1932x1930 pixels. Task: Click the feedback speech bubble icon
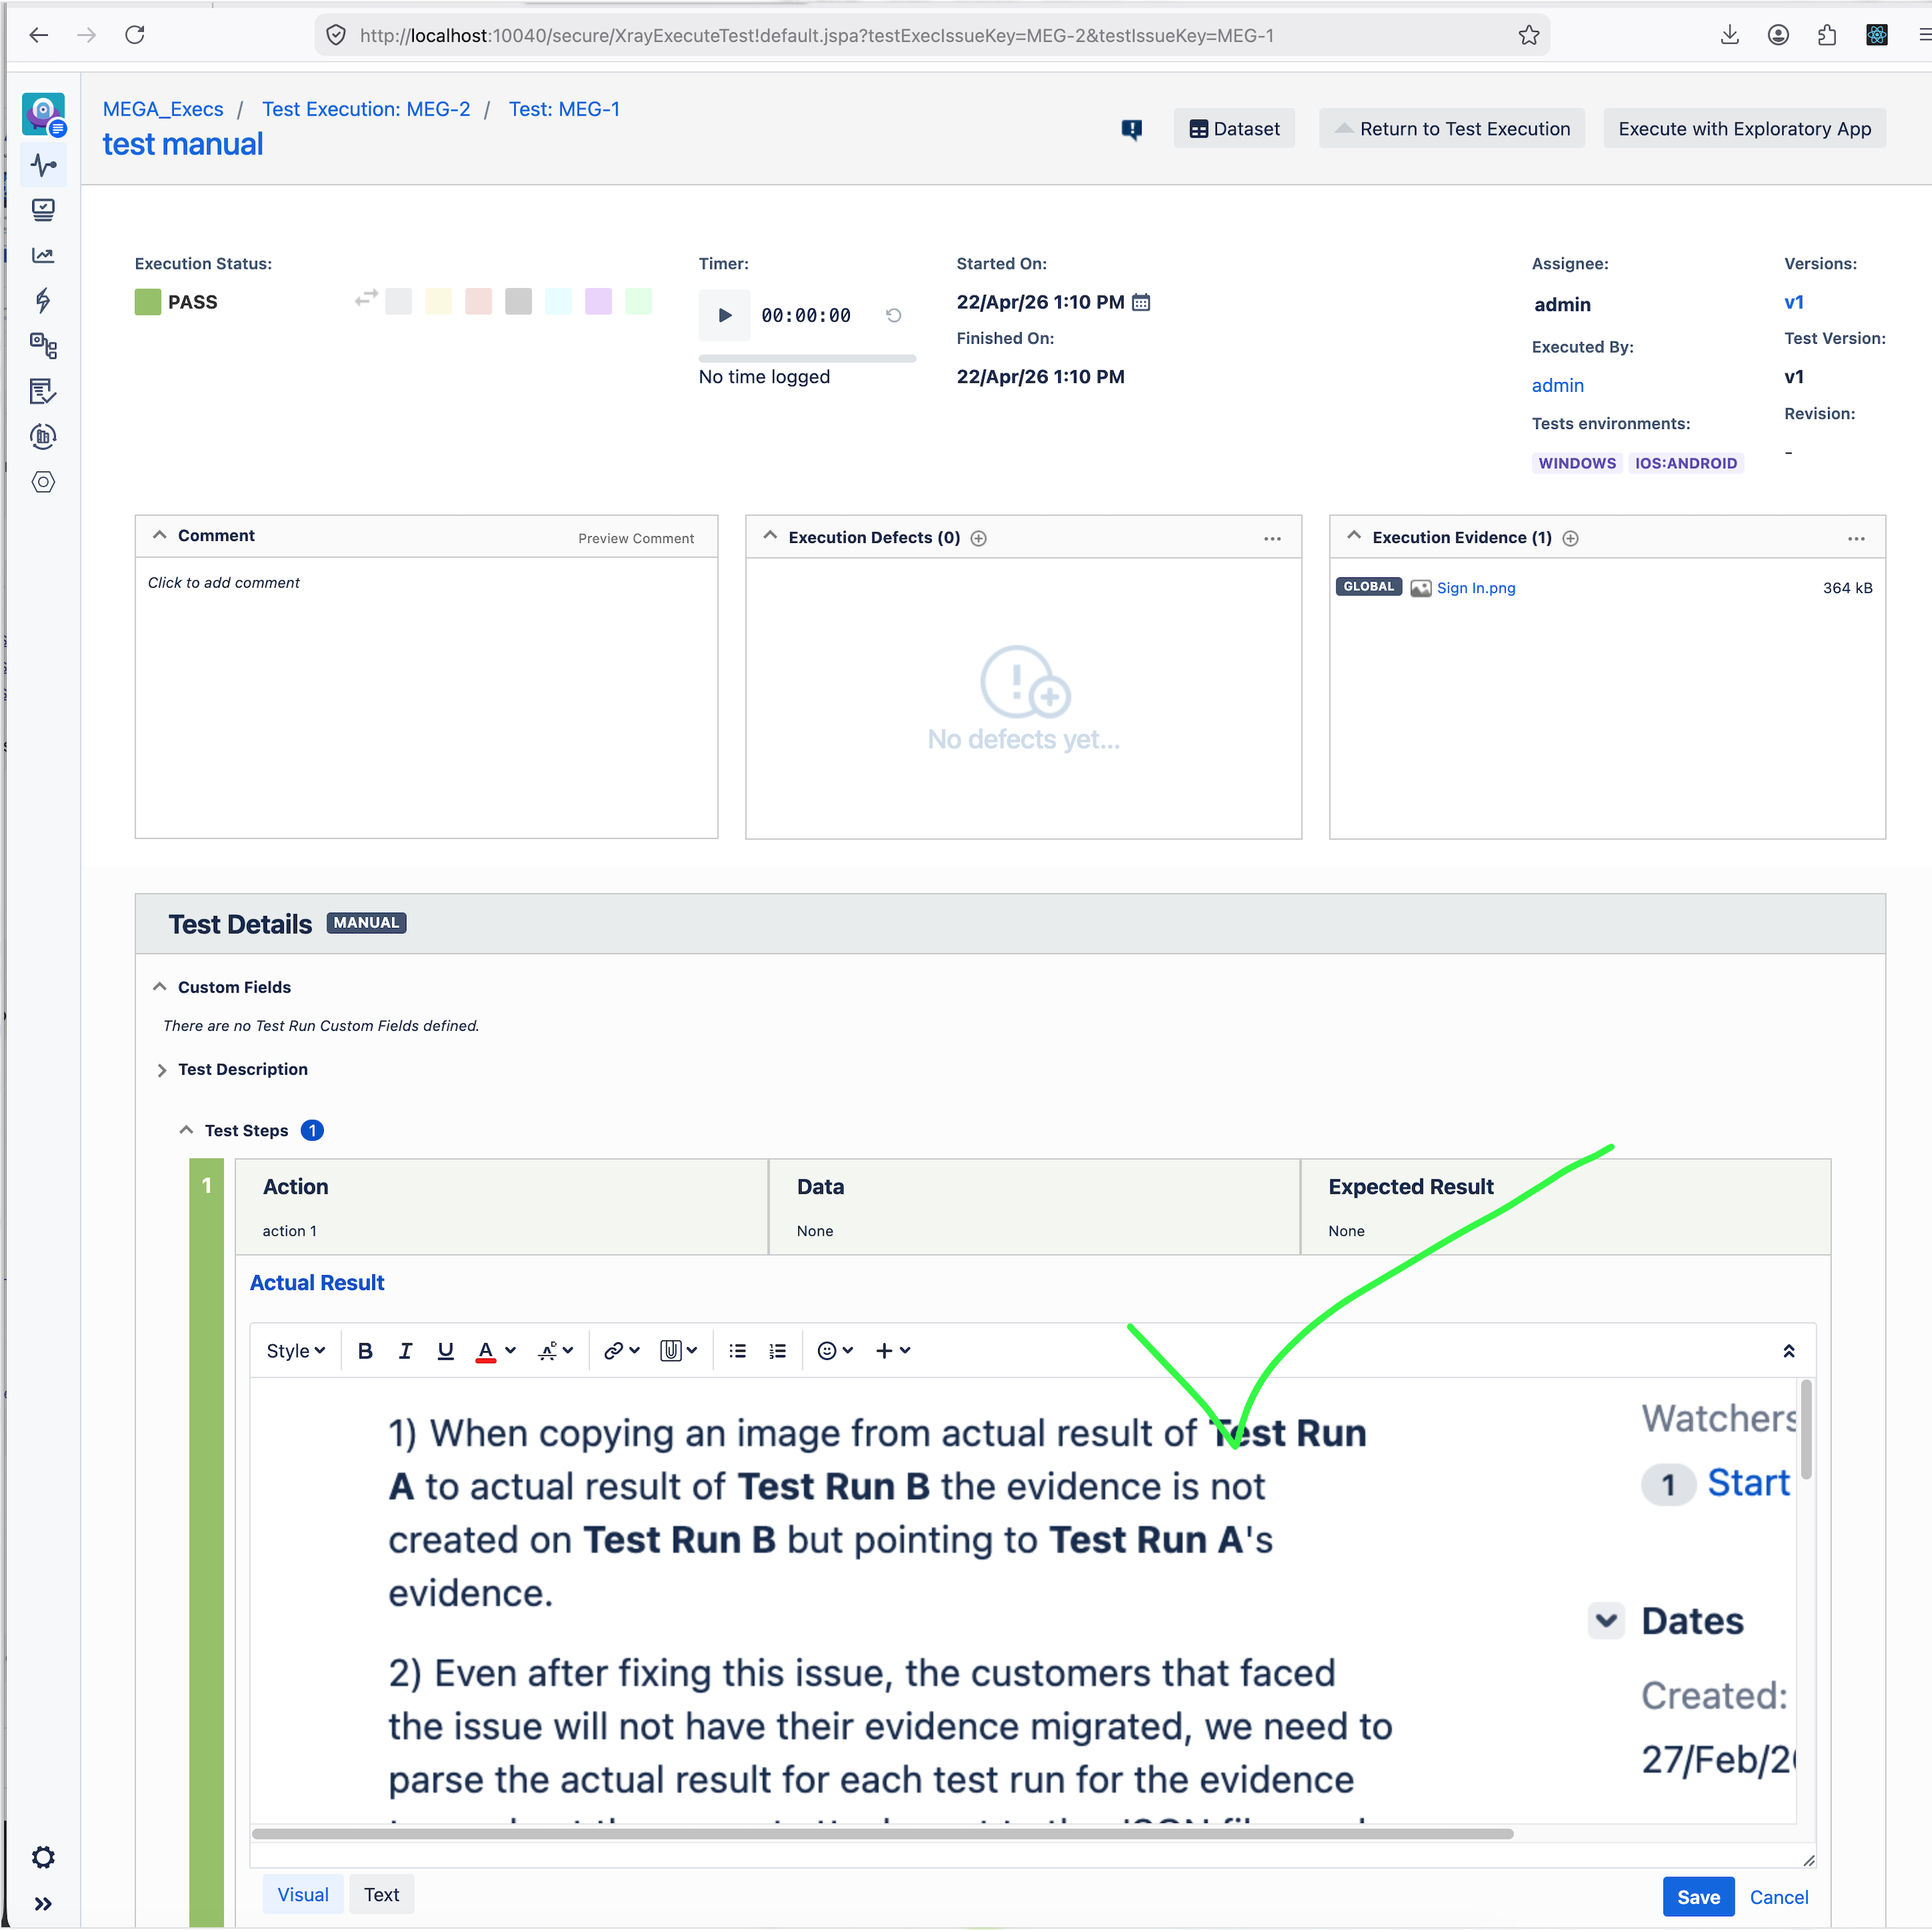point(1131,130)
